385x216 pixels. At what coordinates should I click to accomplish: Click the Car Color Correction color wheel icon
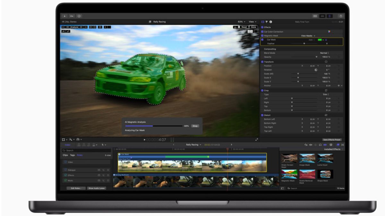click(x=329, y=32)
